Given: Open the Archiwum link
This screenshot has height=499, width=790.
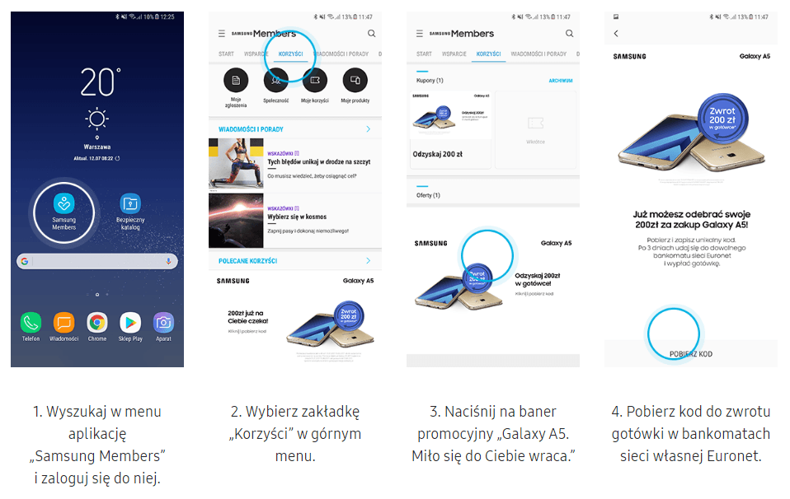Looking at the screenshot, I should pyautogui.click(x=560, y=81).
